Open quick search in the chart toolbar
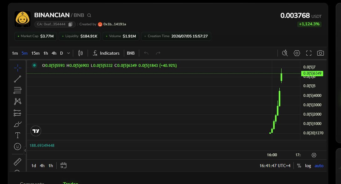 click(285, 53)
